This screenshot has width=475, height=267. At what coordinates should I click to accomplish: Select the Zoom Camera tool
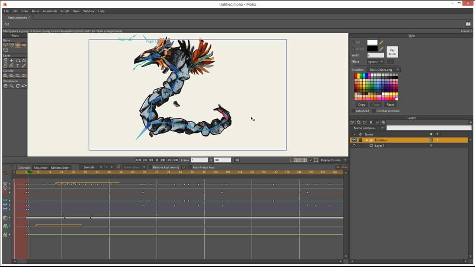click(12, 75)
